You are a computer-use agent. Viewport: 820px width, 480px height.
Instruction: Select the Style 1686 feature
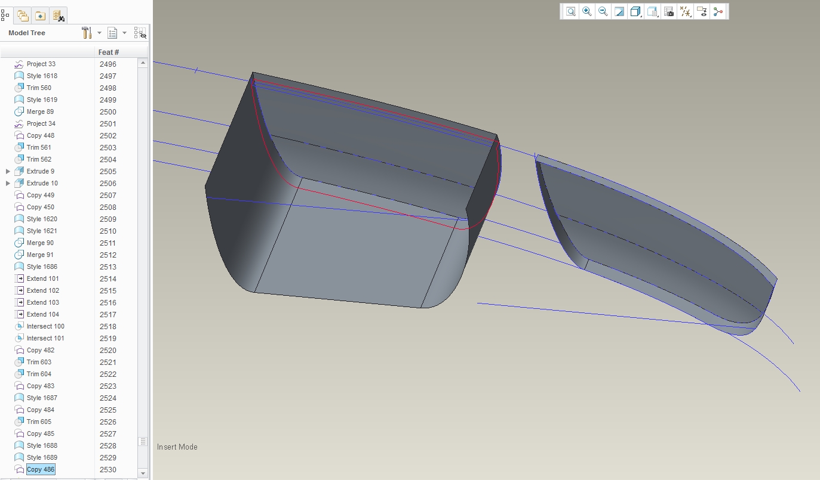42,267
